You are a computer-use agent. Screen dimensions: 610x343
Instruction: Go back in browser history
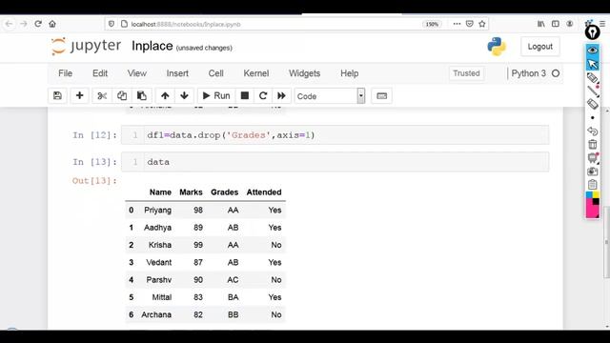tap(9, 24)
